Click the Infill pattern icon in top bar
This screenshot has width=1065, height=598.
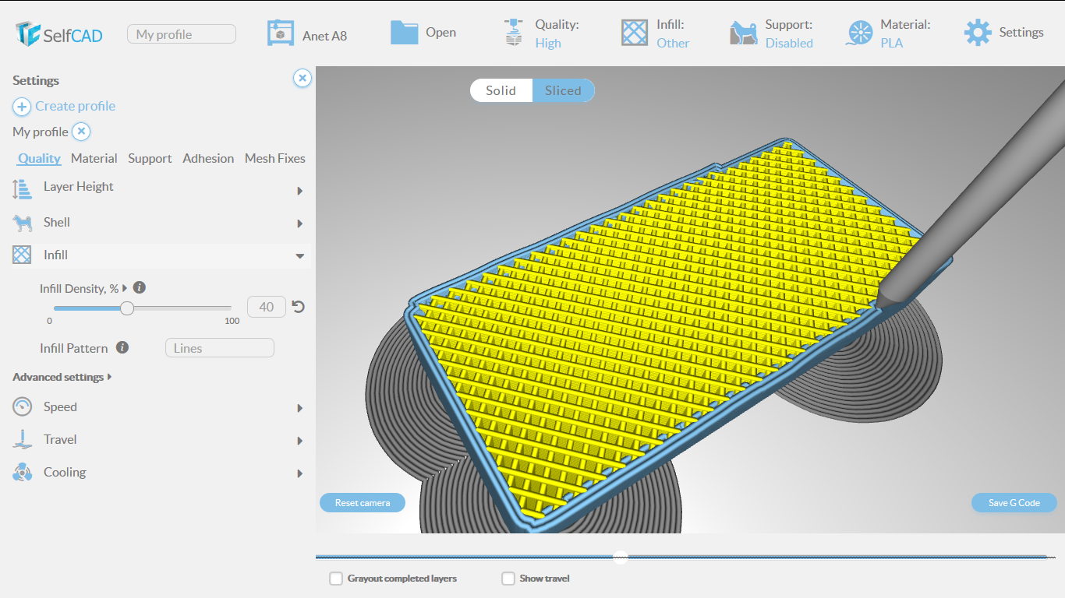pyautogui.click(x=635, y=33)
